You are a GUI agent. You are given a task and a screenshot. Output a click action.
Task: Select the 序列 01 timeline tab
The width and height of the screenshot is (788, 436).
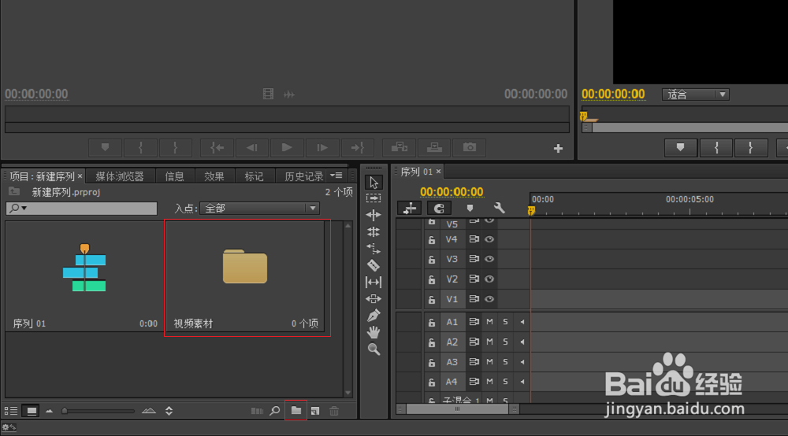coord(417,172)
